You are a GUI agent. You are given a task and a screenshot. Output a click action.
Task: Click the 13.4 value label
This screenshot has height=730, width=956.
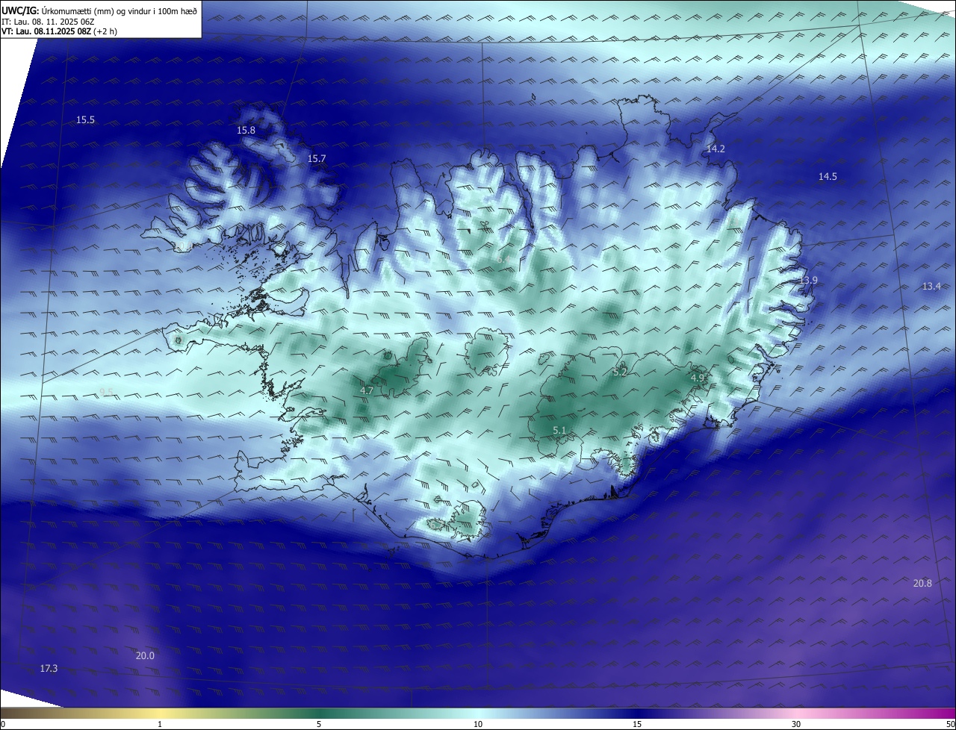click(x=931, y=287)
